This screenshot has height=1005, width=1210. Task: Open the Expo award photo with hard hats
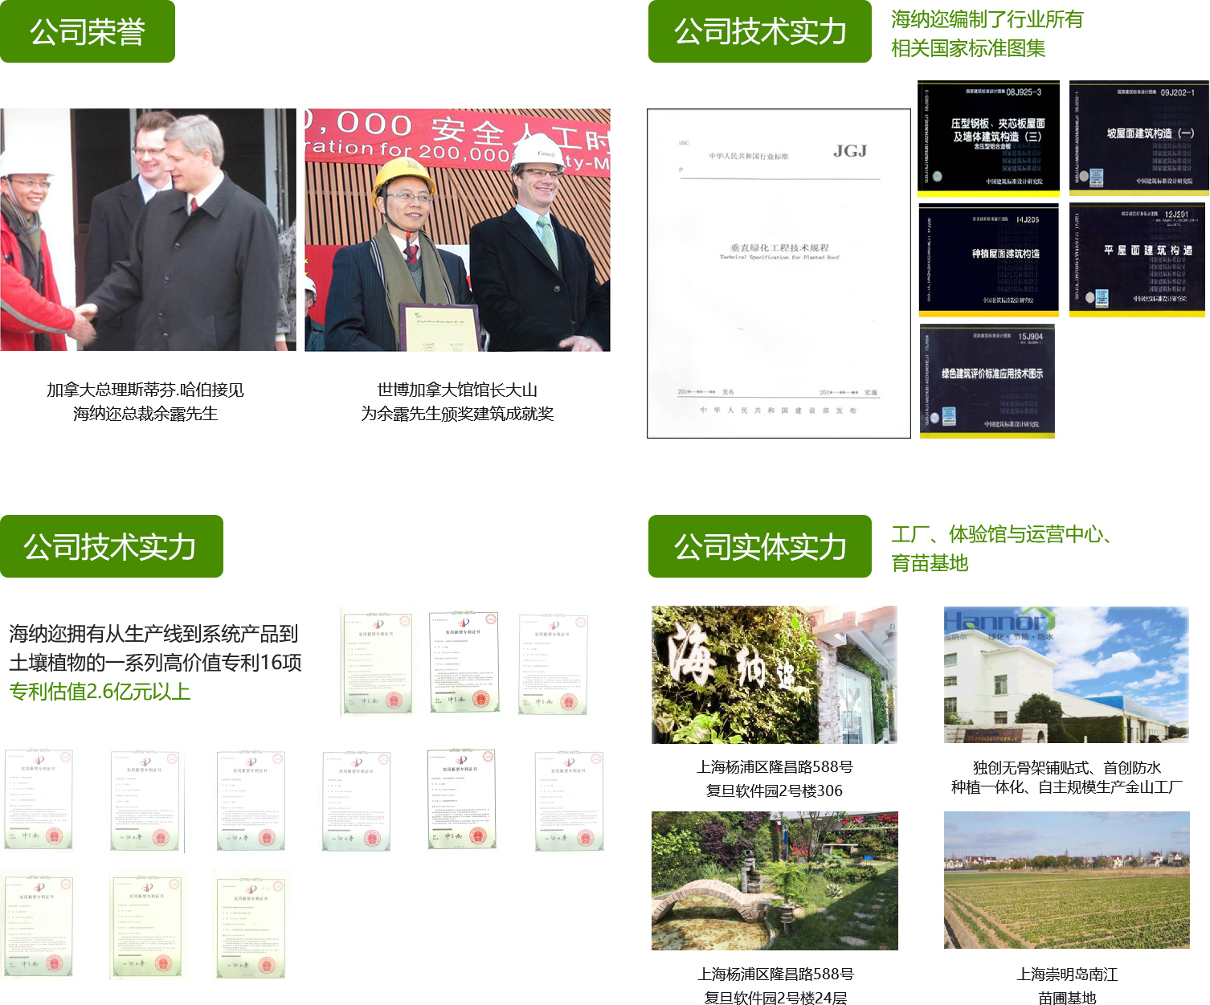457,230
